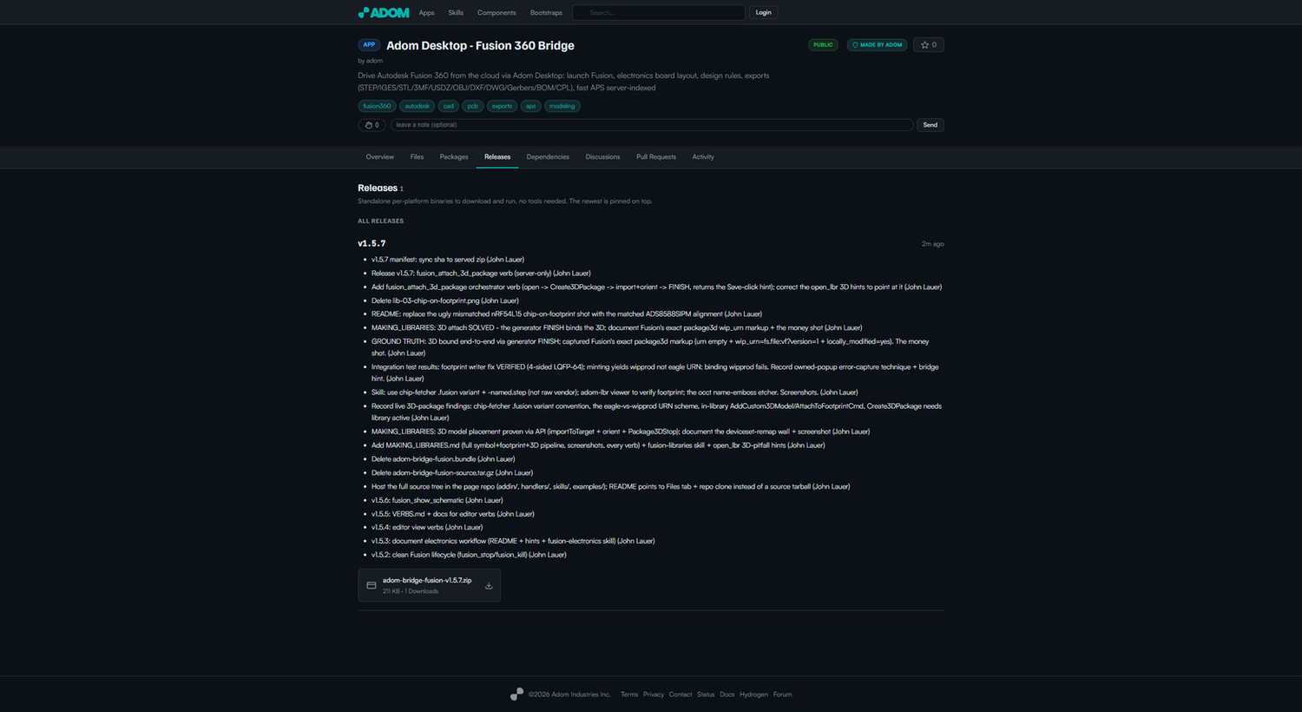Open the Apps navigation item
Screen dimensions: 1302x712
click(x=426, y=12)
